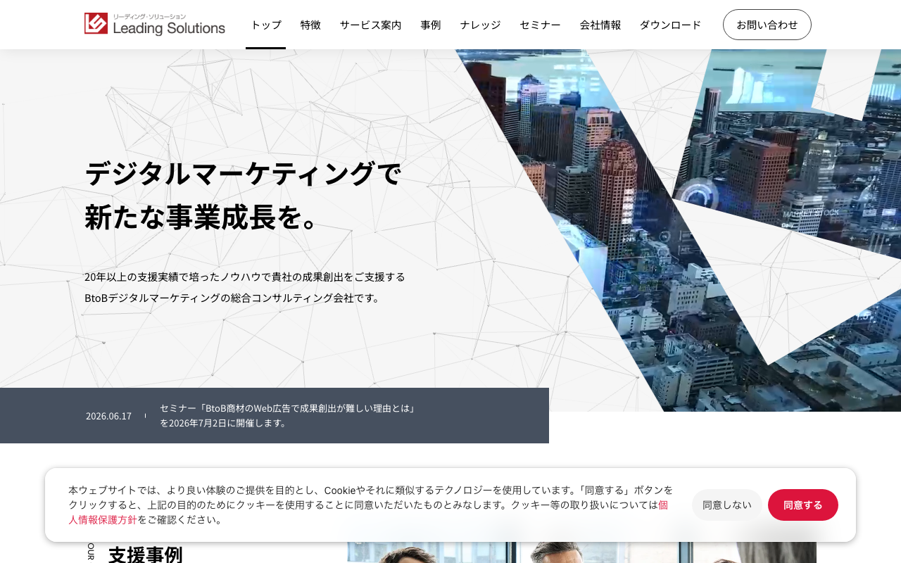Decline cookies with 同意しない button
Viewport: 901px width, 563px height.
click(727, 505)
